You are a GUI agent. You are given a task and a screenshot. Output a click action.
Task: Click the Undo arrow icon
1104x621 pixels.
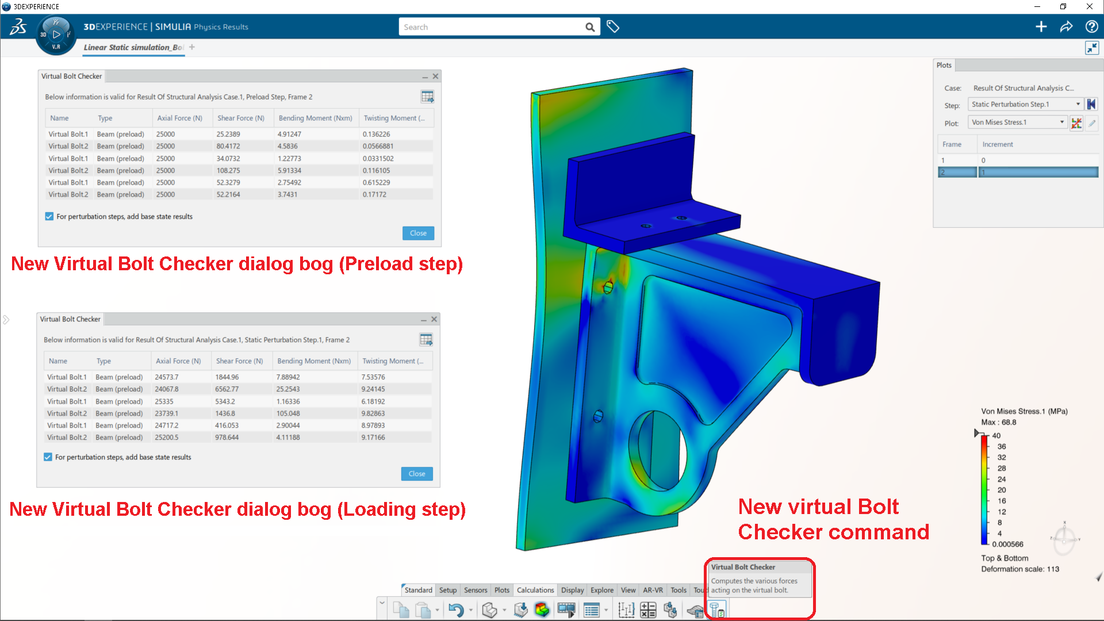[455, 609]
